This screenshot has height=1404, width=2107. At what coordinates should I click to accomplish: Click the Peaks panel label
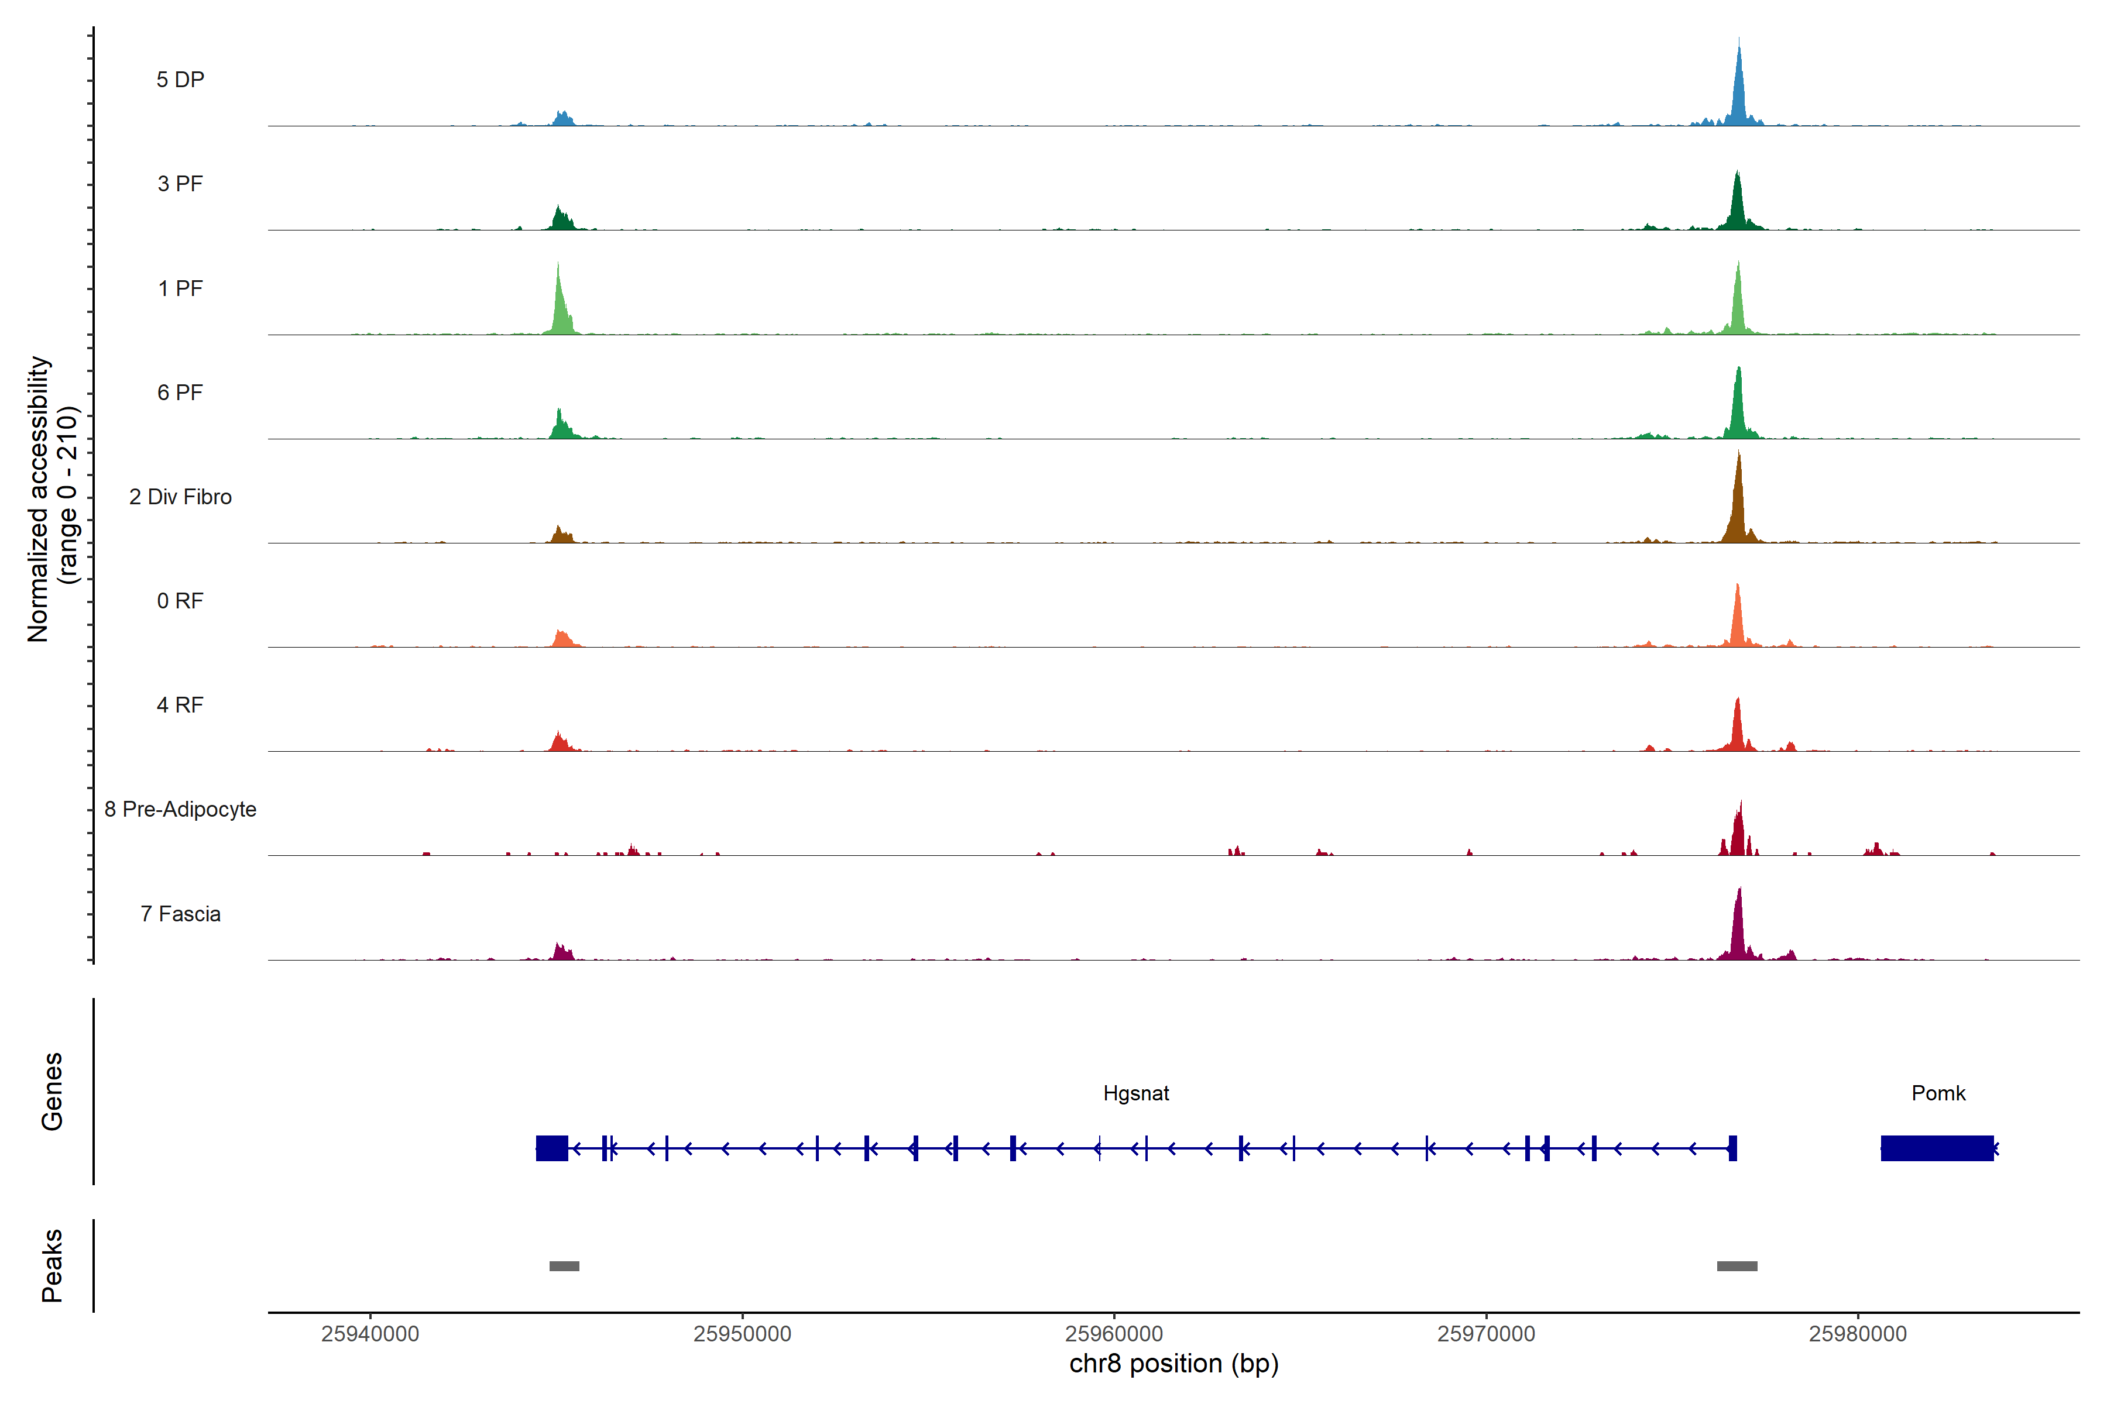(52, 1265)
